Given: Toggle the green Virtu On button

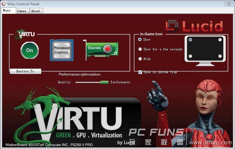Looking at the screenshot, I should click(x=30, y=50).
